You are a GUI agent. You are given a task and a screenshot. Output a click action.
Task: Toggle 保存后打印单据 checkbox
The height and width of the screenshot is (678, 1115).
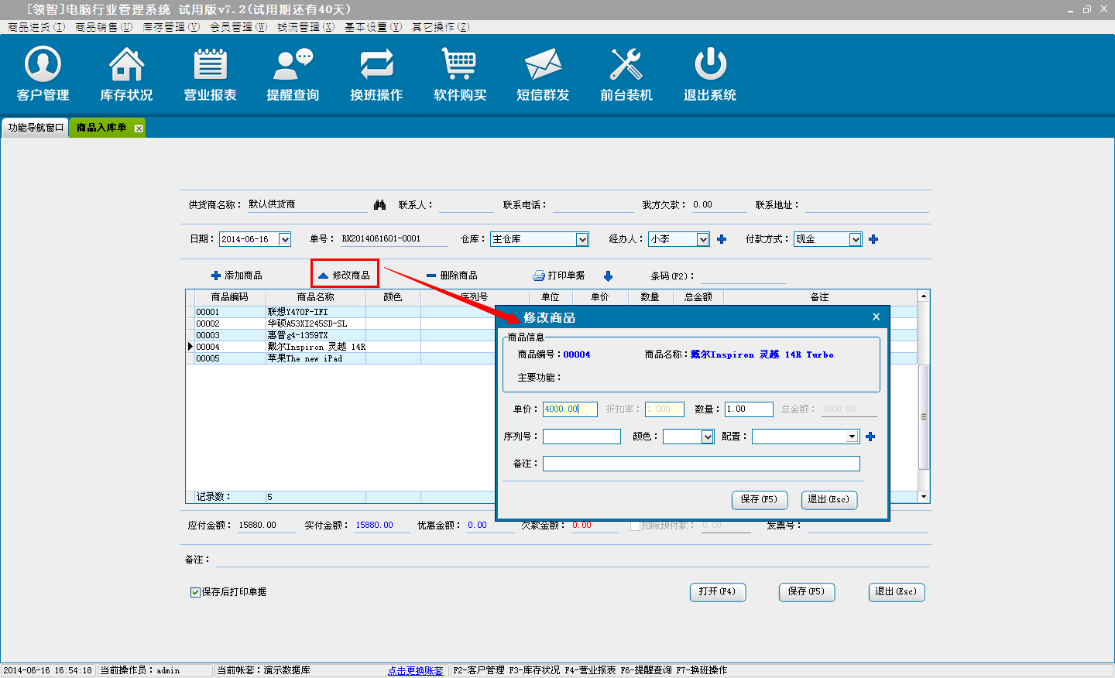pyautogui.click(x=195, y=592)
